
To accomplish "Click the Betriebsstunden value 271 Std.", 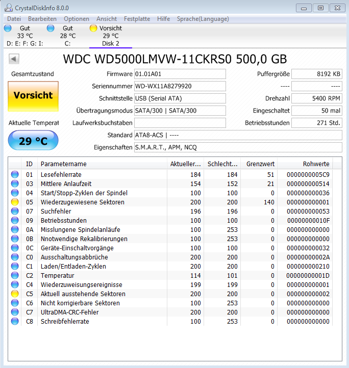I will (x=317, y=123).
